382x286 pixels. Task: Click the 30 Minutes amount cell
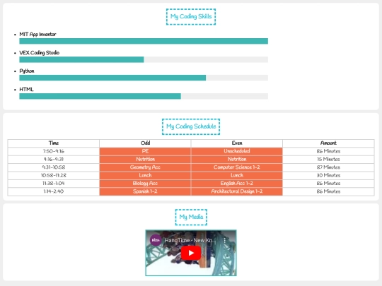point(328,175)
